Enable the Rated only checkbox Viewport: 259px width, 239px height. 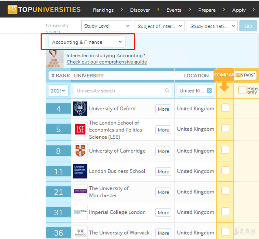[x=242, y=90]
